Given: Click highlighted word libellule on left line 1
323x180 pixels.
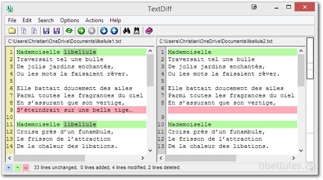Looking at the screenshot, I should [x=80, y=52].
